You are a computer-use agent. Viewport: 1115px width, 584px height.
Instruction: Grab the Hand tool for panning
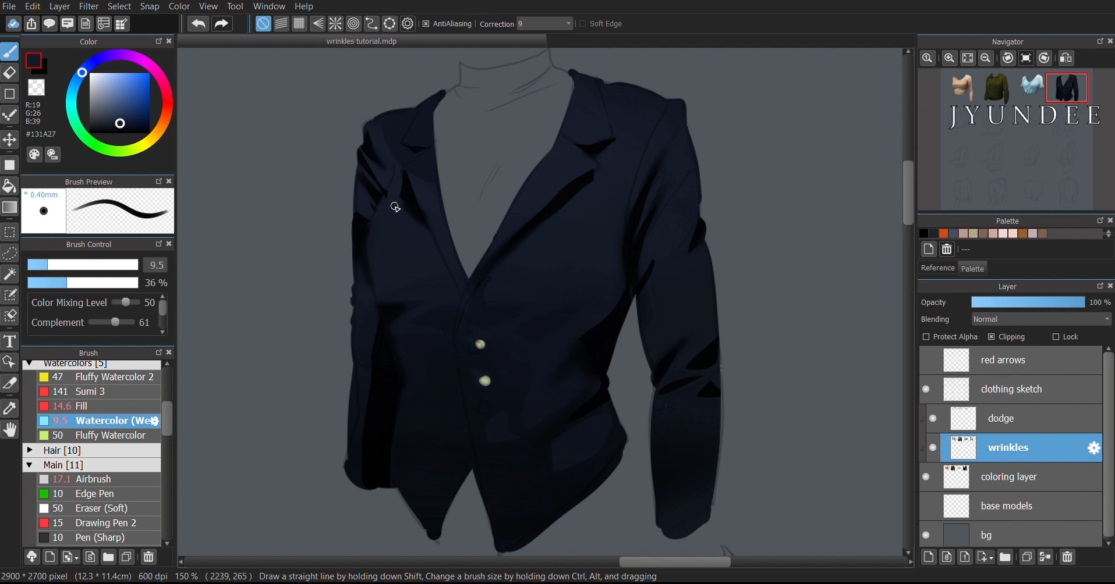pyautogui.click(x=10, y=429)
